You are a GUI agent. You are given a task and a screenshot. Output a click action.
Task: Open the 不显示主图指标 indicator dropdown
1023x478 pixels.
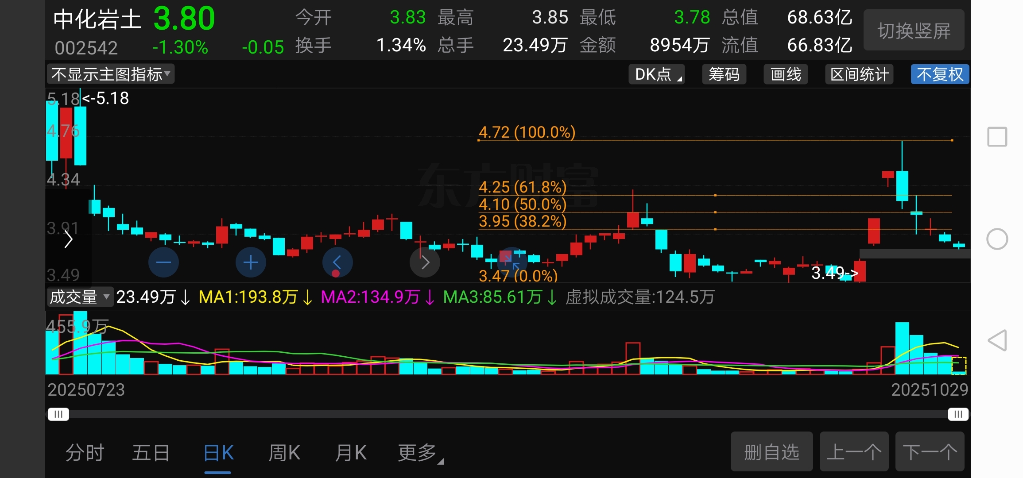coord(111,74)
